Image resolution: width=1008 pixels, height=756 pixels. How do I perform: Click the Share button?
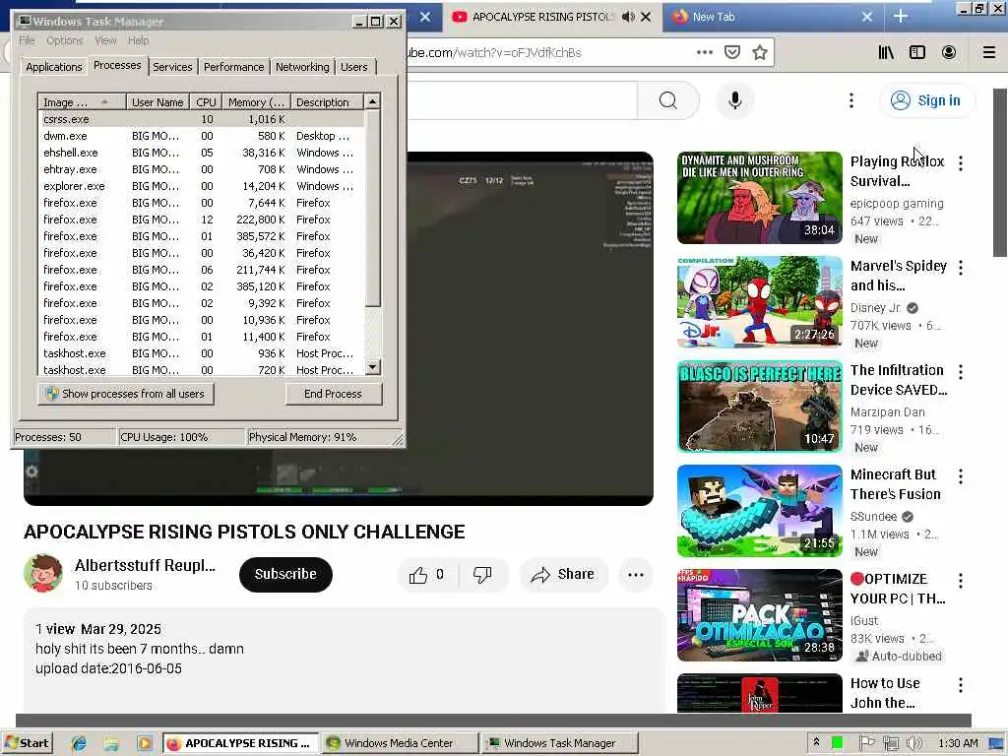point(563,575)
